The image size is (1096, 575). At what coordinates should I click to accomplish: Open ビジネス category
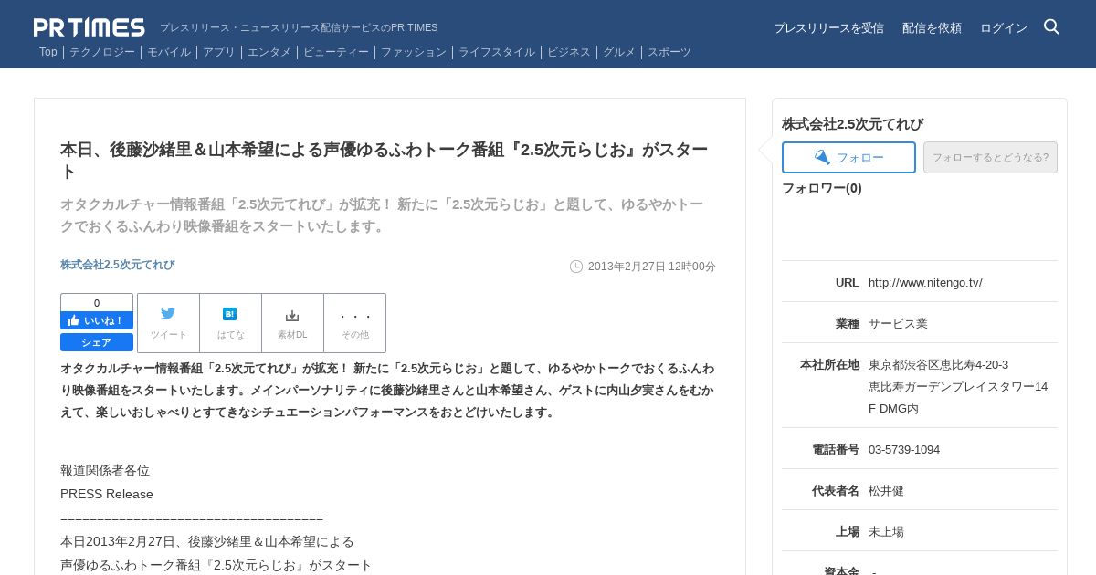(569, 52)
